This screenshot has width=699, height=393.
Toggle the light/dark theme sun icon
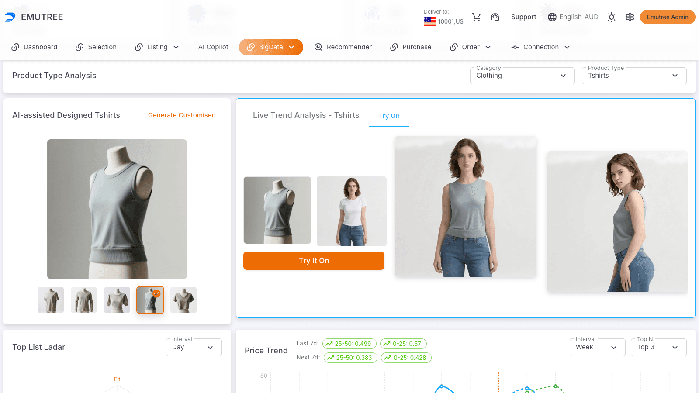pos(612,17)
